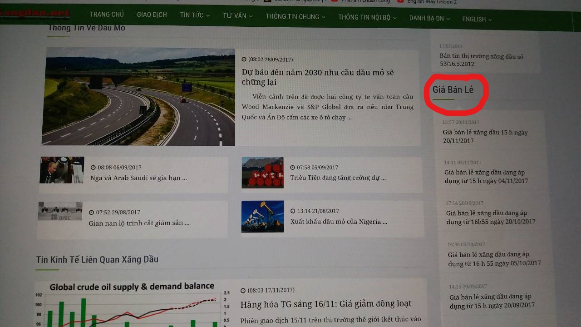Click the 'Giá Bán Lẻ' sidebar heading
Viewport: 581px width, 327px height.
pos(453,90)
